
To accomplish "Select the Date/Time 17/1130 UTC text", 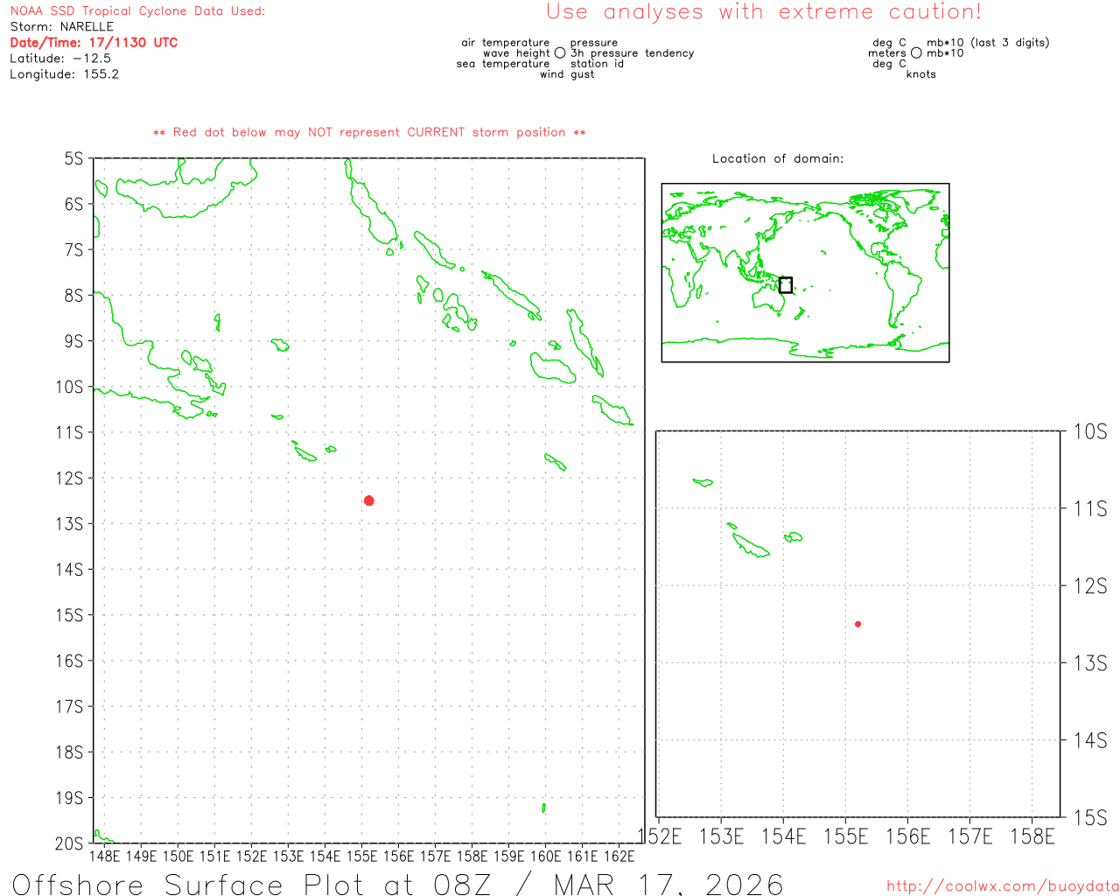I will [x=94, y=43].
